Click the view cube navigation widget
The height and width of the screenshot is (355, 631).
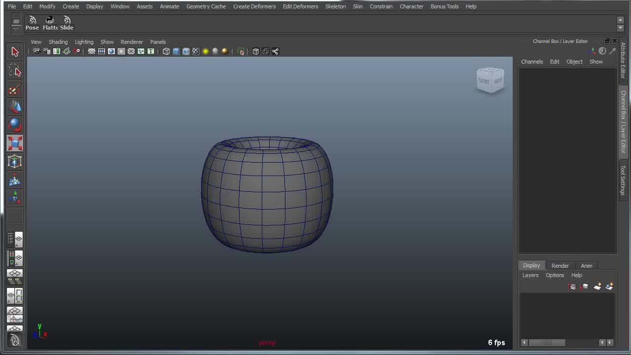point(490,80)
